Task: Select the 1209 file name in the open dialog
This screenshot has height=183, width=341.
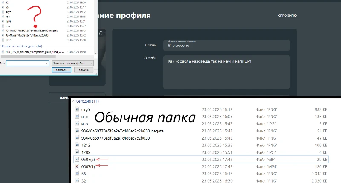Action: tap(8, 21)
